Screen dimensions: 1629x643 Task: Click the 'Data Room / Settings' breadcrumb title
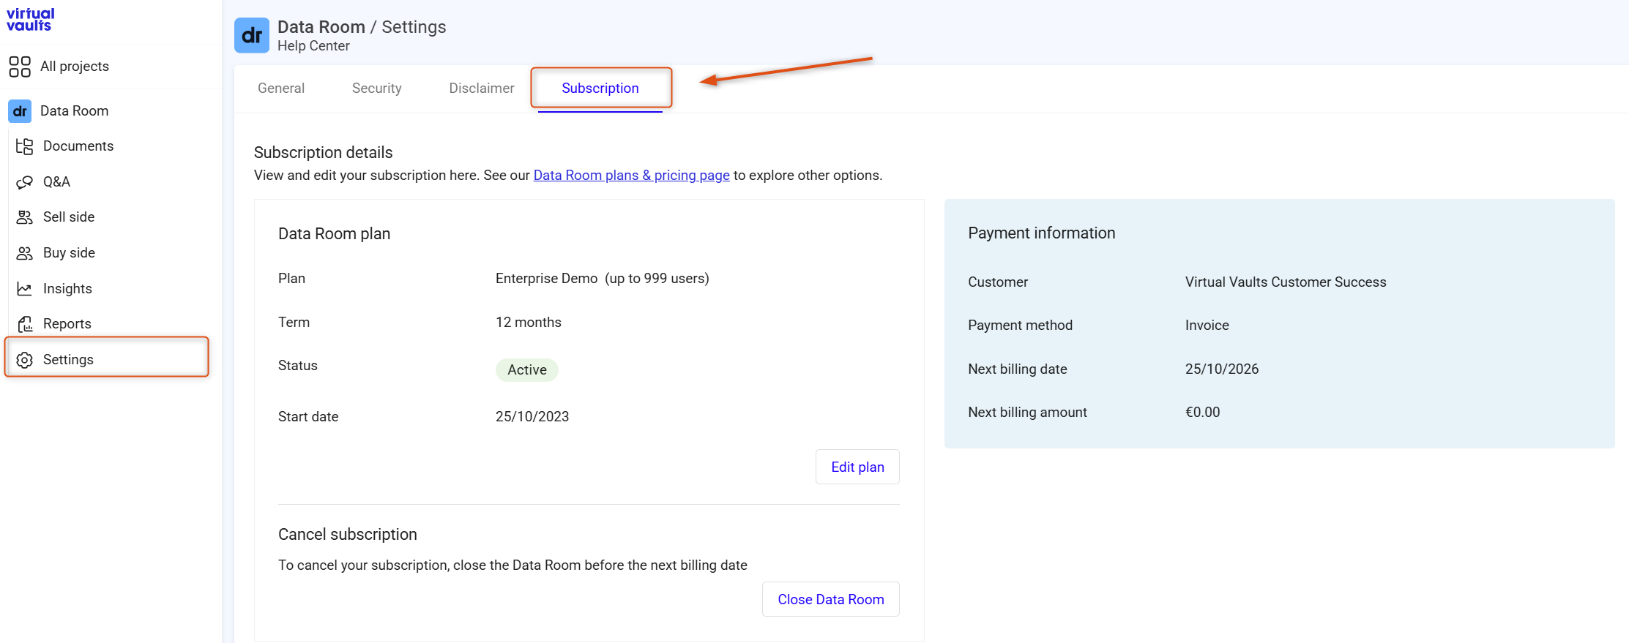pos(362,27)
